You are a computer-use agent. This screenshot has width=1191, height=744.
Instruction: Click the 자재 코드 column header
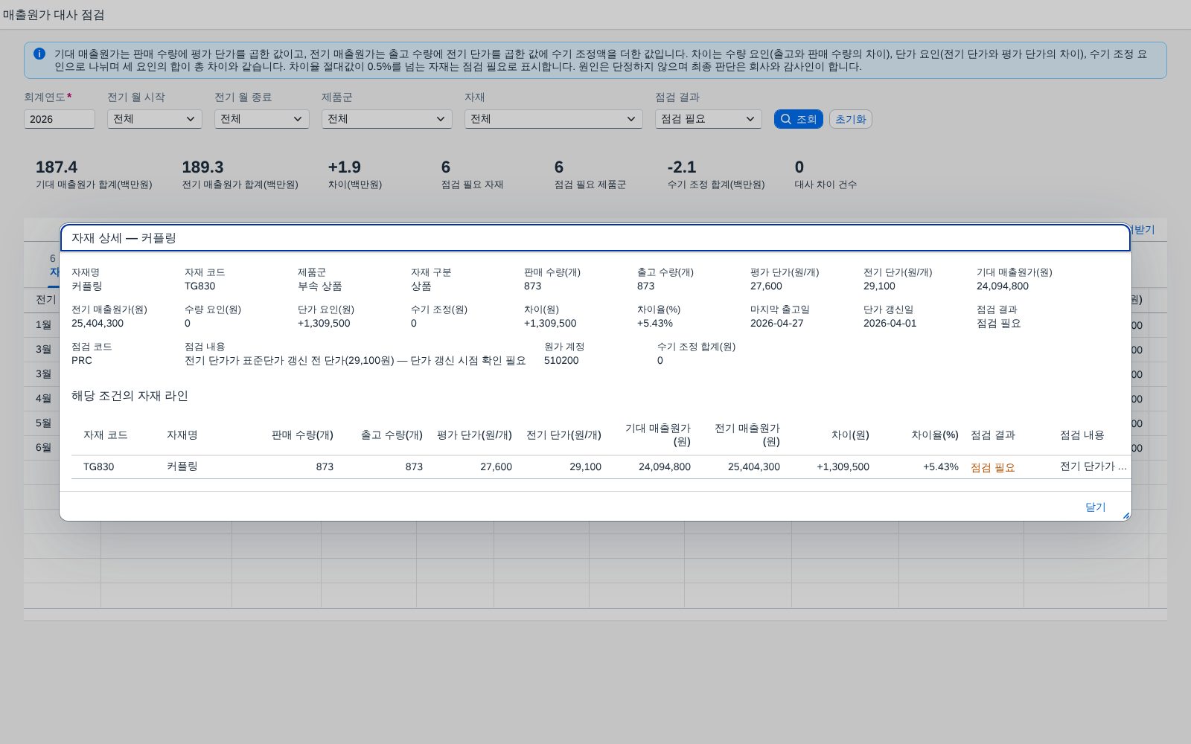(x=106, y=435)
